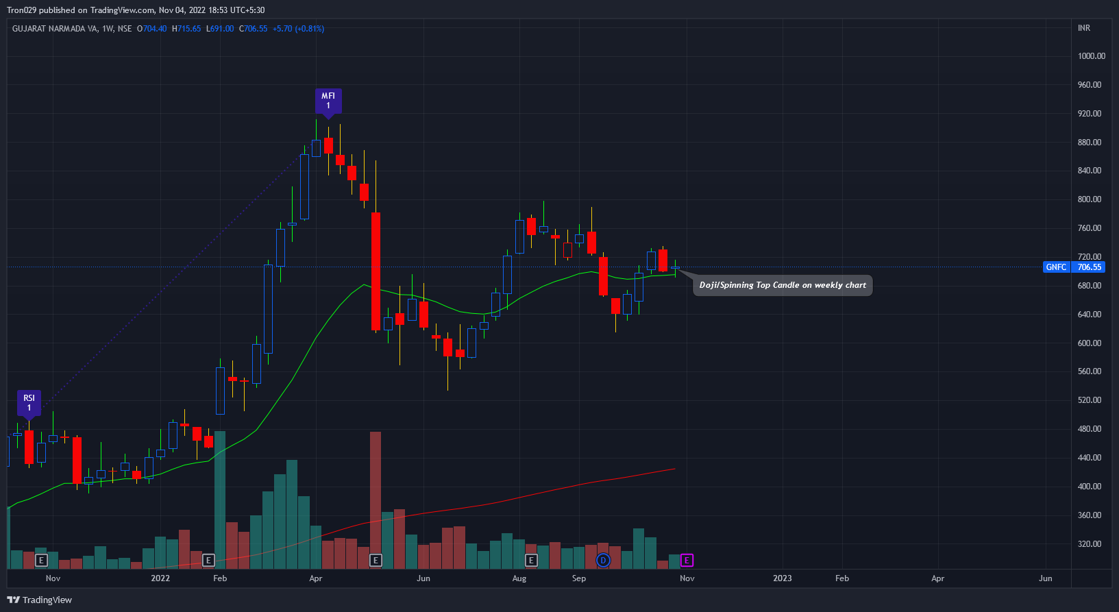Click the 706.55 last price label
Screen dimensions: 1119x612
coord(1089,267)
